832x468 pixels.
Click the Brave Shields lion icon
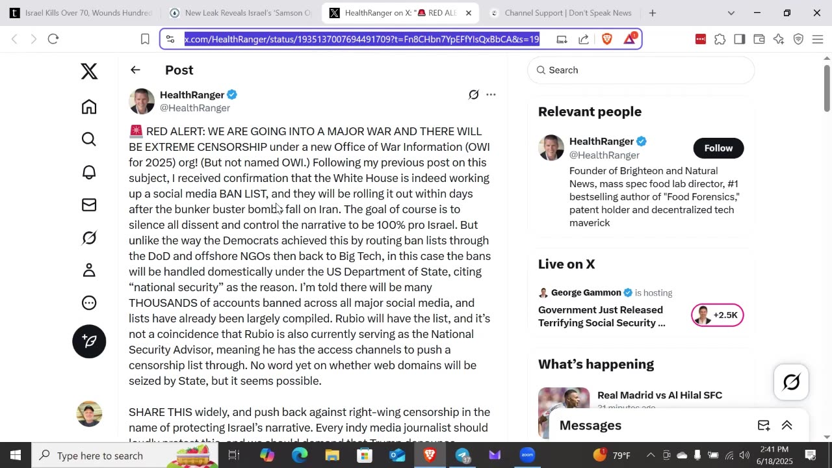tap(607, 39)
